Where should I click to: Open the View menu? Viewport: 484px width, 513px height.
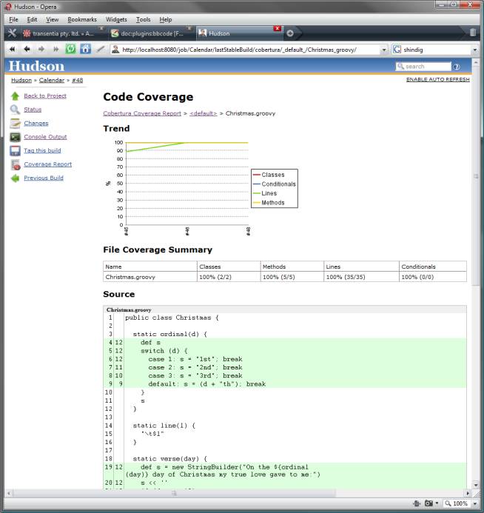52,20
